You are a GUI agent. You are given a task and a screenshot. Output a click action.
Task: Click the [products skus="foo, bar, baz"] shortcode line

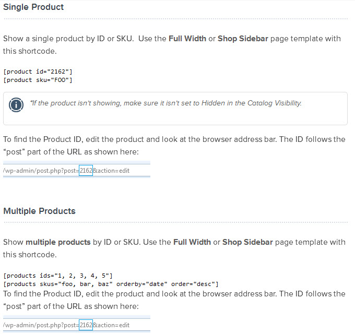111,284
